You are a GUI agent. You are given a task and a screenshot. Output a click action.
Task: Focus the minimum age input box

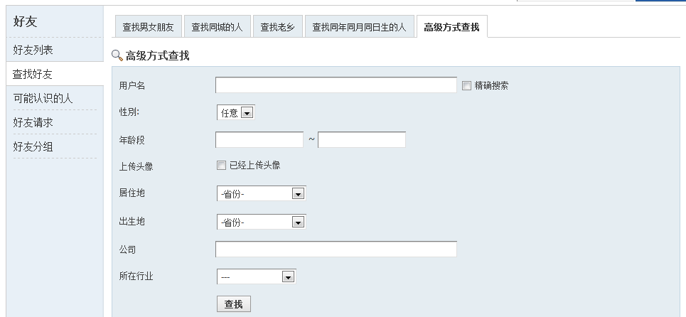pos(259,139)
